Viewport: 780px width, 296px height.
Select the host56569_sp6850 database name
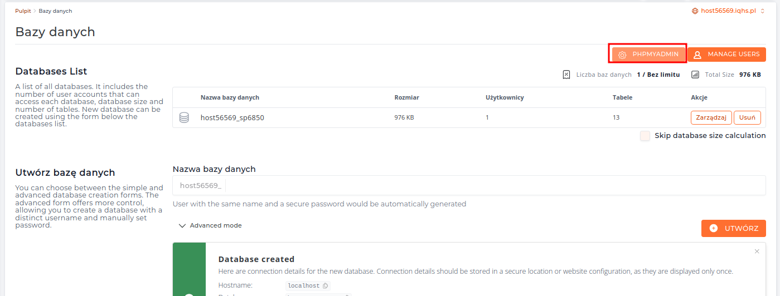[232, 117]
